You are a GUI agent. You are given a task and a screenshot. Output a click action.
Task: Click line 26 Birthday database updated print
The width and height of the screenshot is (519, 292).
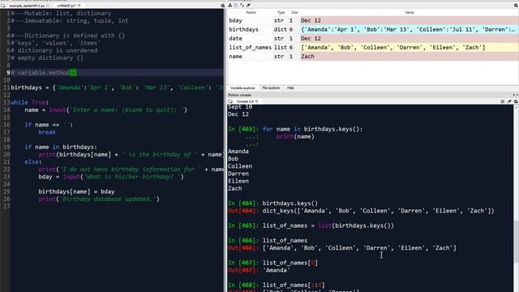click(x=99, y=199)
